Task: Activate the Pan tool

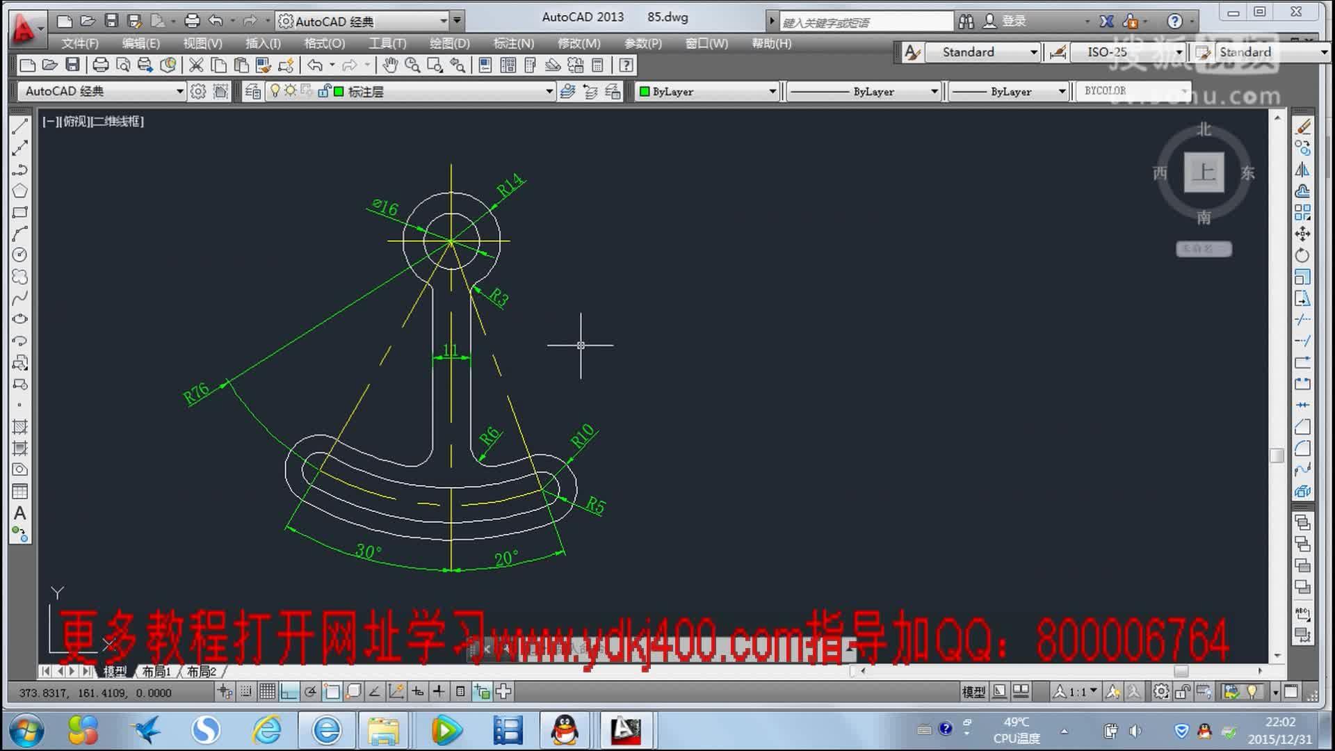Action: (389, 65)
